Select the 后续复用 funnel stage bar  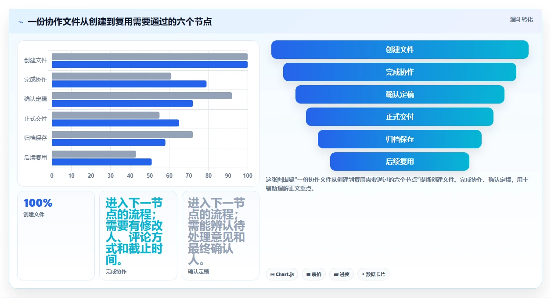coord(400,162)
